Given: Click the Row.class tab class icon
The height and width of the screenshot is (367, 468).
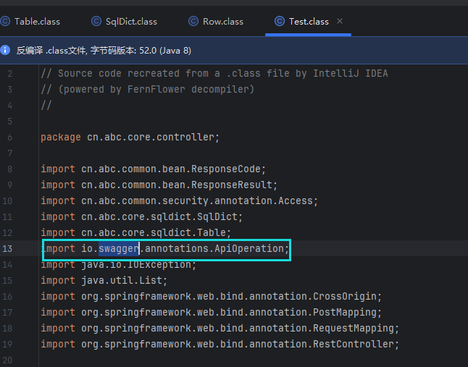Looking at the screenshot, I should (x=193, y=22).
